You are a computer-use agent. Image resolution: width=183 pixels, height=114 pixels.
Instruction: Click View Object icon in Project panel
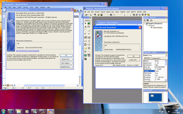coord(148,20)
